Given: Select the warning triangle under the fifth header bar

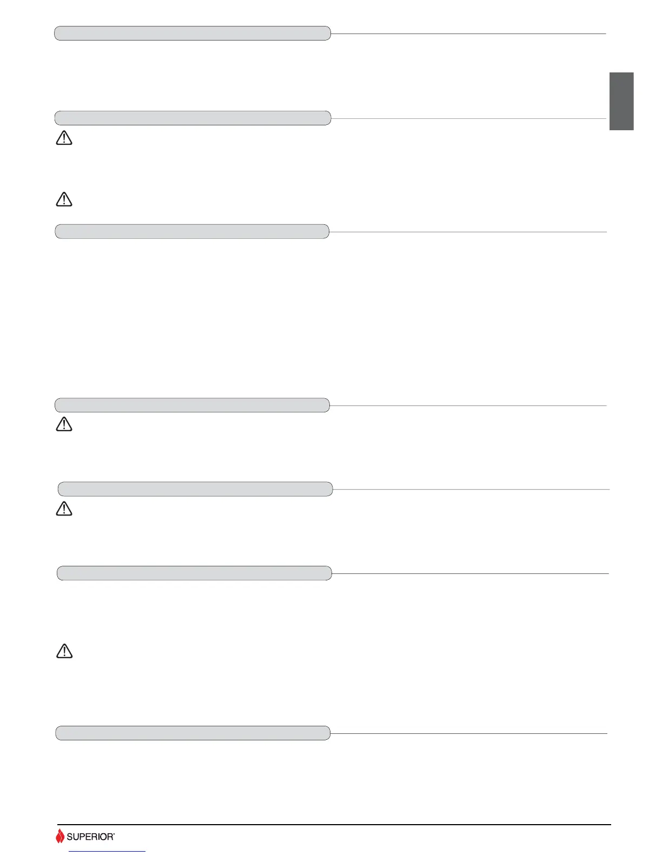Looking at the screenshot, I should coord(64,509).
